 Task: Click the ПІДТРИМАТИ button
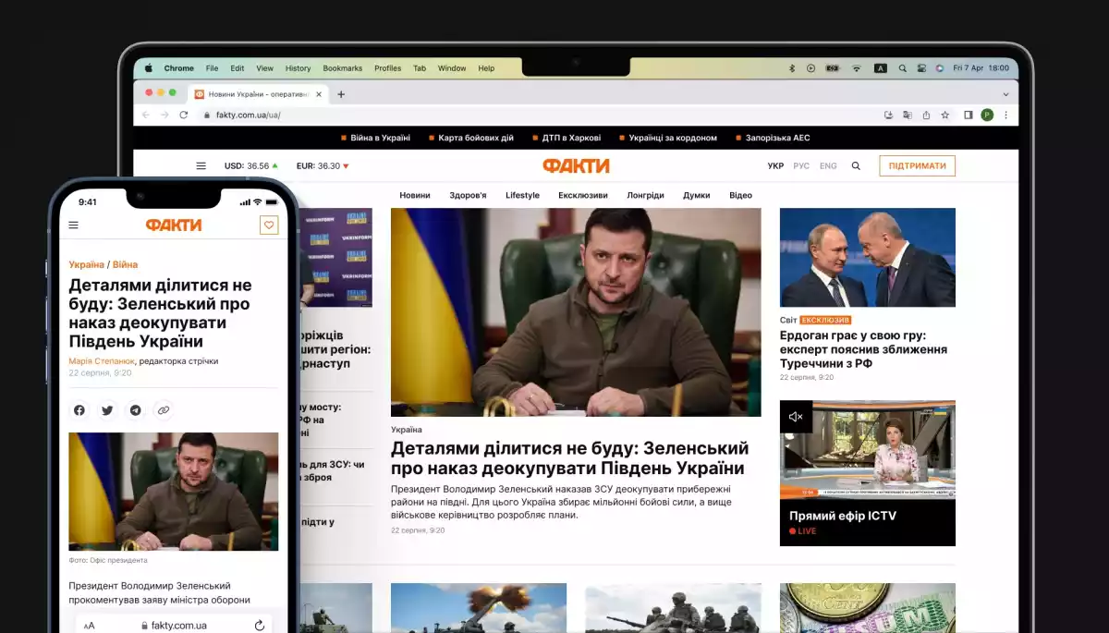click(917, 165)
